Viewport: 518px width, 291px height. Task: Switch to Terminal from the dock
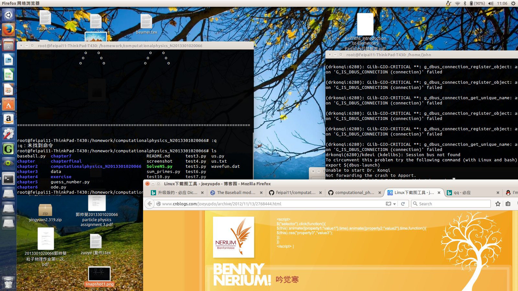tap(8, 178)
